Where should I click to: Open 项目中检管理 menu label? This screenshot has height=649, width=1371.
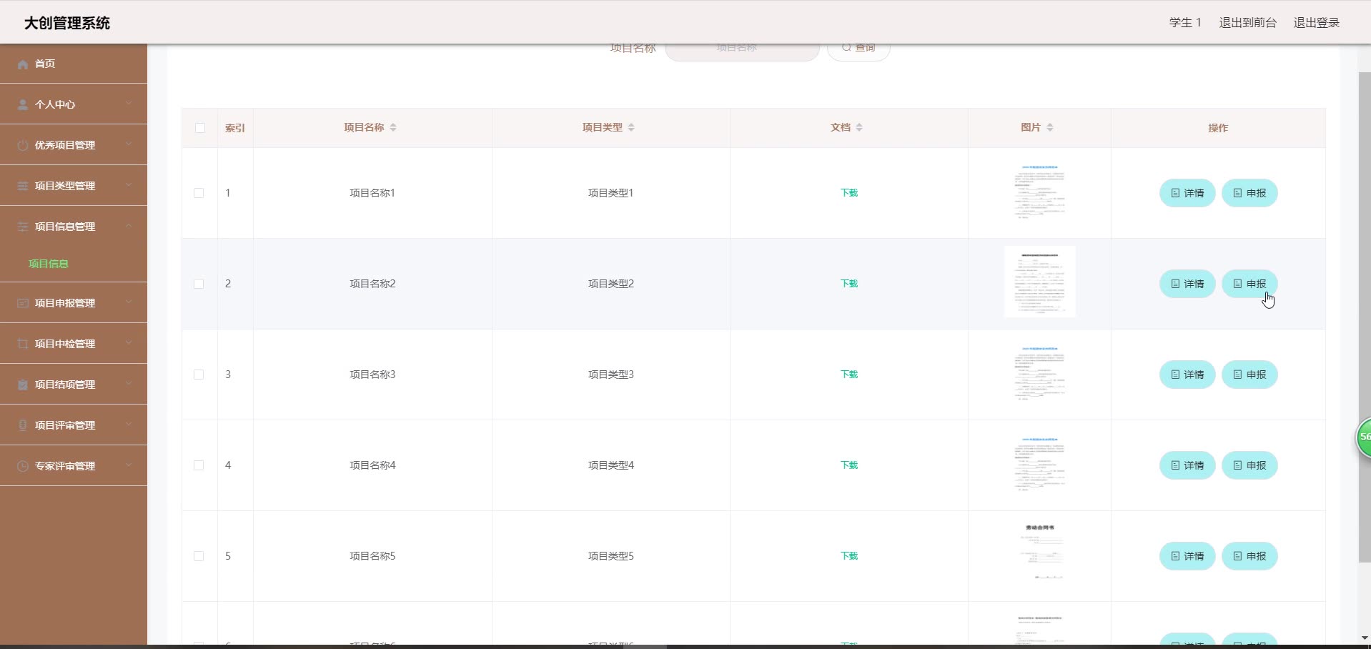[65, 344]
